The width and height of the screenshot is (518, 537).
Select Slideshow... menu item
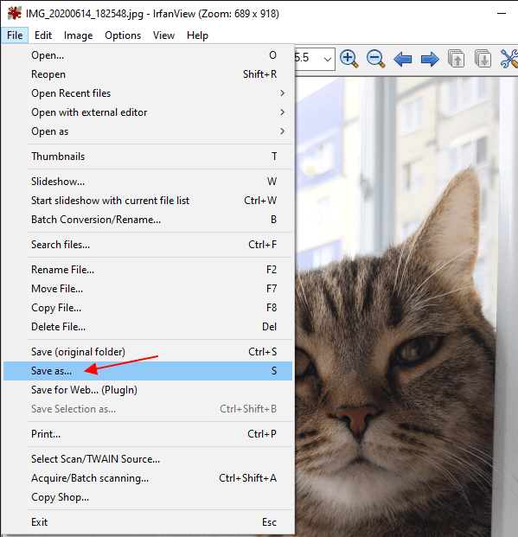[x=148, y=182]
